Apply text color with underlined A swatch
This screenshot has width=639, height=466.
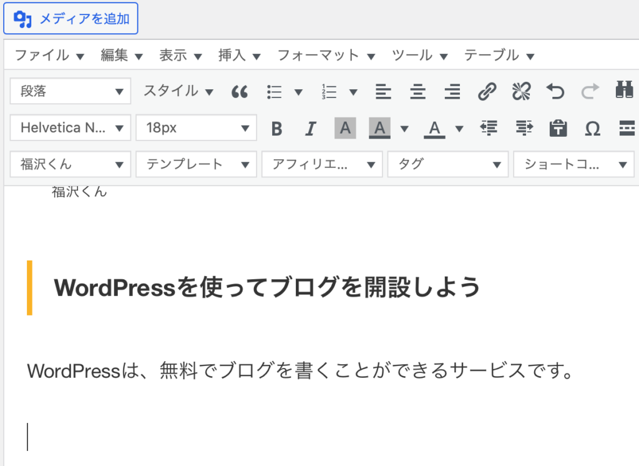[434, 129]
